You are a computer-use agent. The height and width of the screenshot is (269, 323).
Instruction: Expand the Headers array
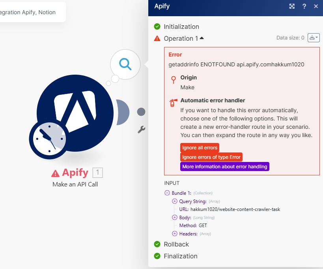[x=174, y=233]
